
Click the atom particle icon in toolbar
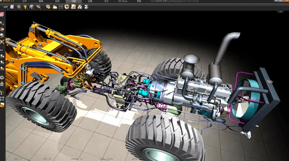click(19, 7)
